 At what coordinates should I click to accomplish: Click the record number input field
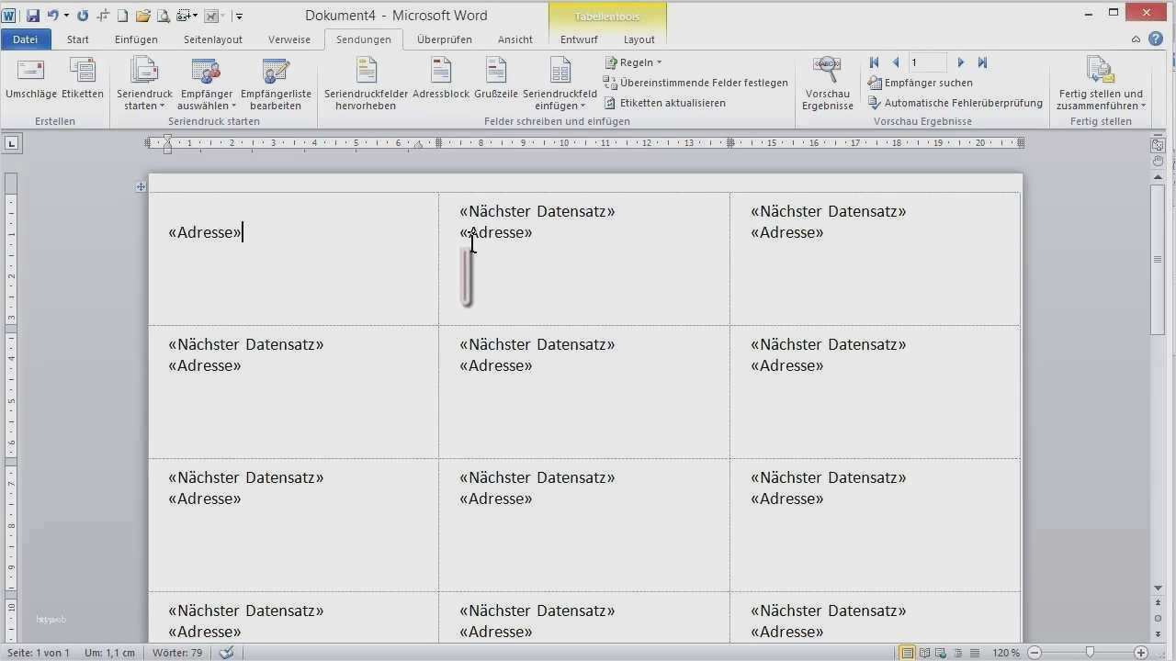pyautogui.click(x=928, y=62)
